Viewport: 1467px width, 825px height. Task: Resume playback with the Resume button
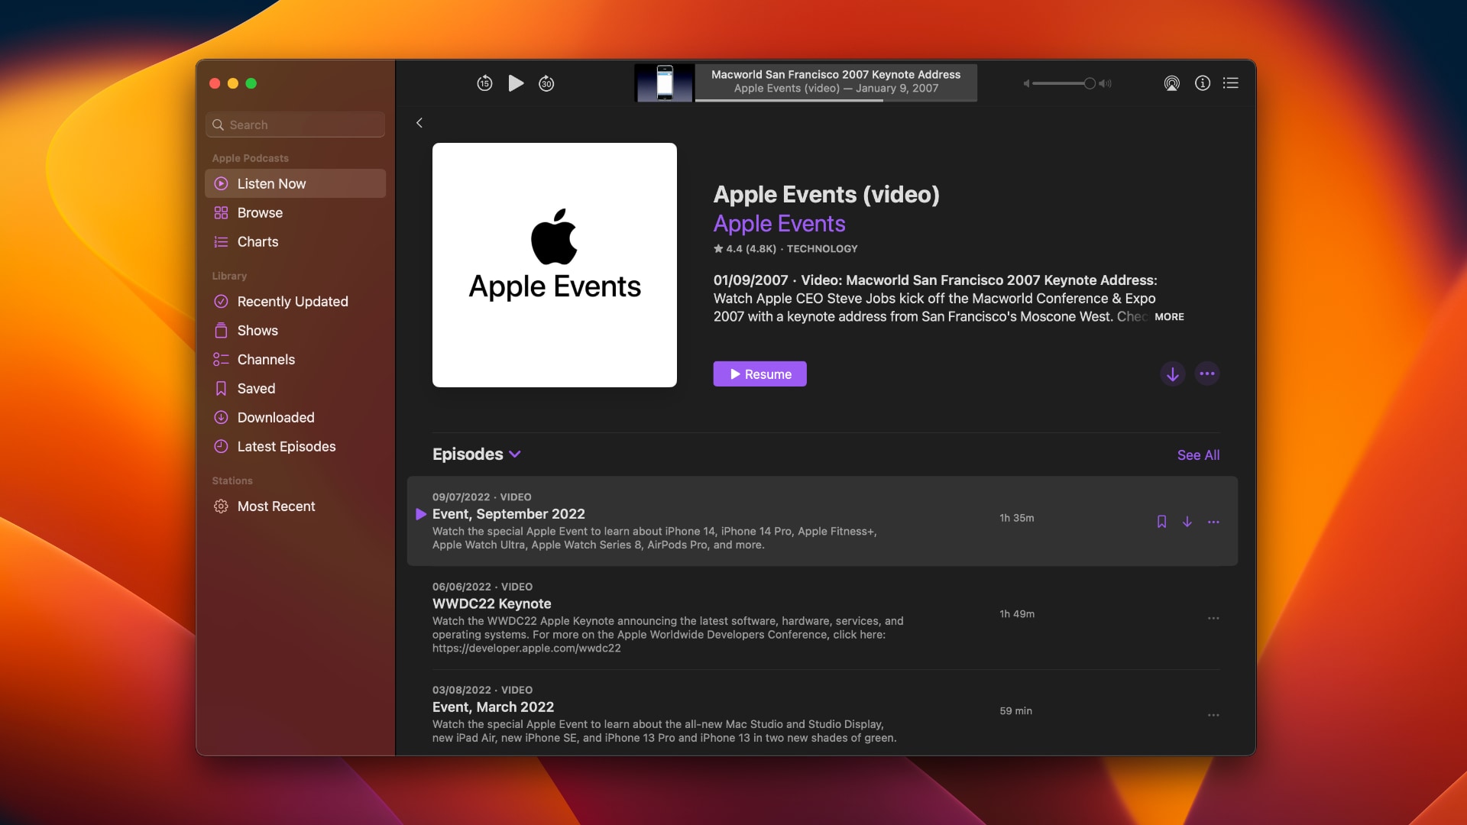click(760, 374)
